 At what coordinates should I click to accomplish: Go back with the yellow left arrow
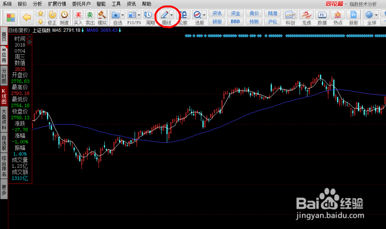pyautogui.click(x=27, y=17)
